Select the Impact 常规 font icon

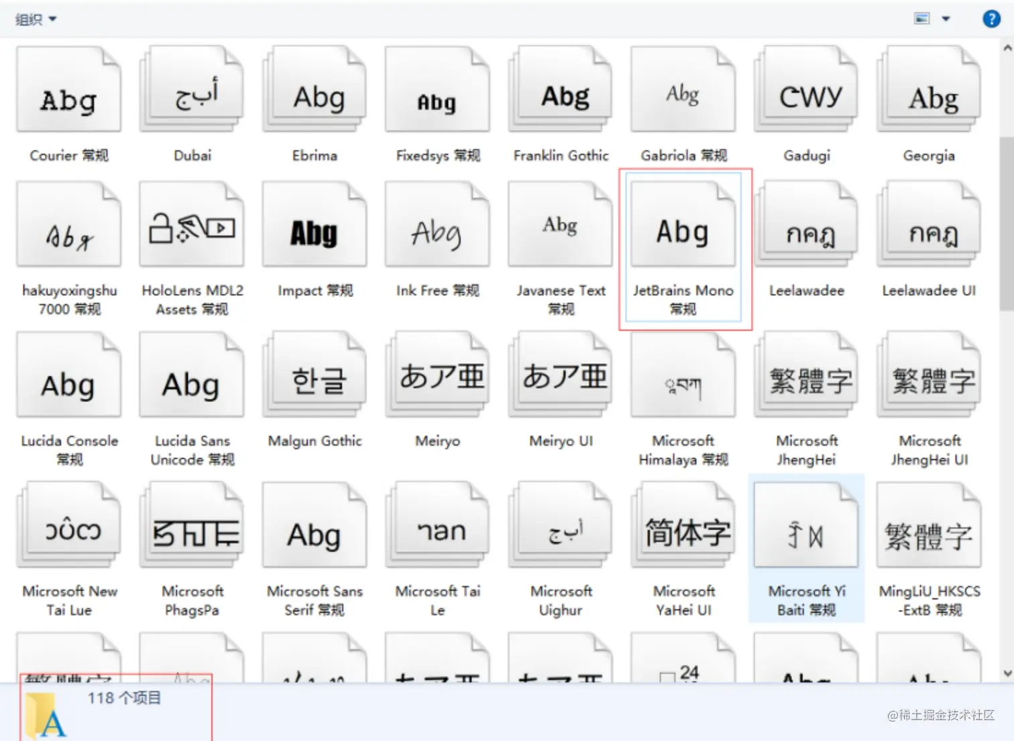click(315, 224)
